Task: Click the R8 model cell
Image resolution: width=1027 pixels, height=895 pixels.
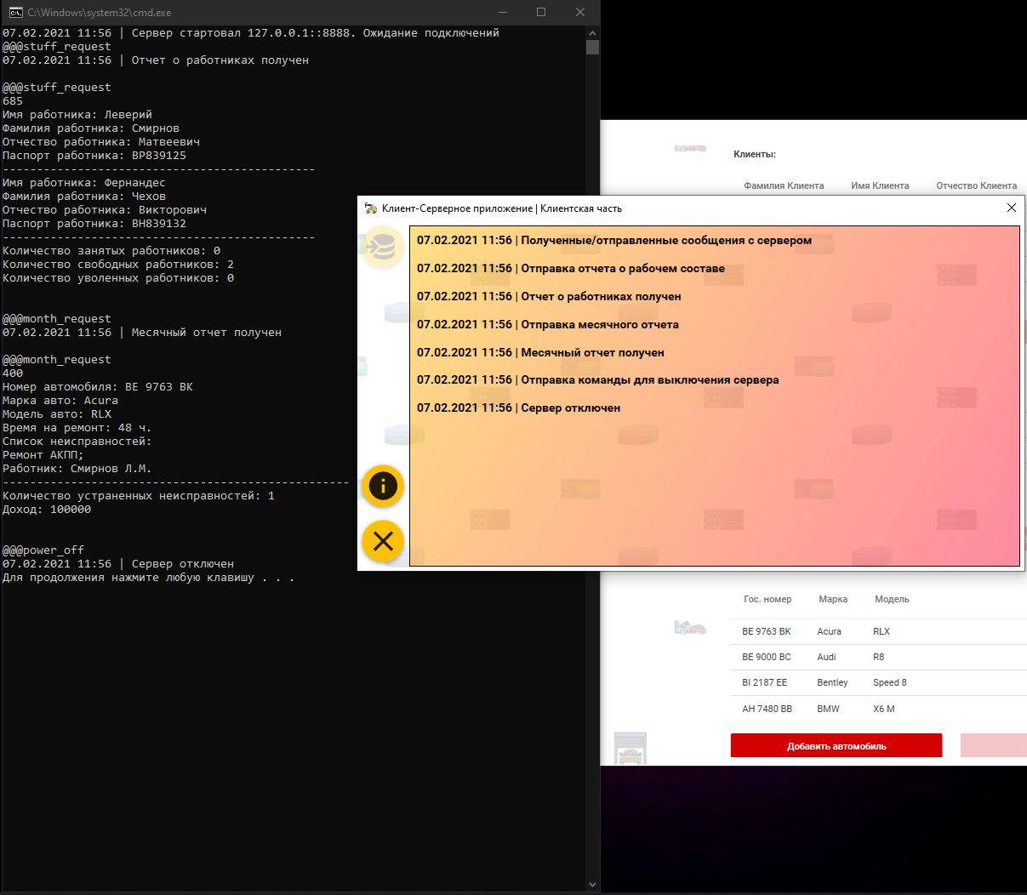Action: click(879, 657)
